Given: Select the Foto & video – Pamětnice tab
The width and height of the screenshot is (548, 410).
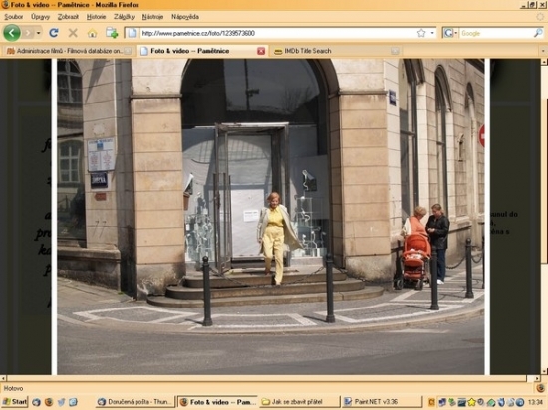Looking at the screenshot, I should click(202, 51).
